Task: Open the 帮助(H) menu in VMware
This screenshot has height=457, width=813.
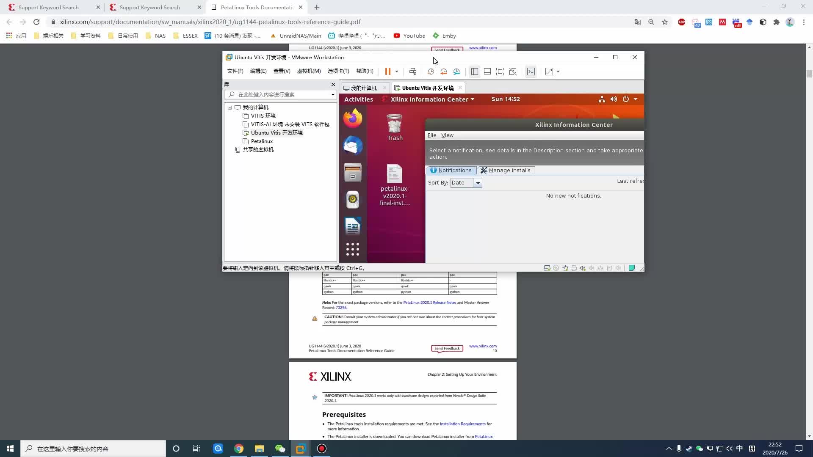Action: coord(365,71)
